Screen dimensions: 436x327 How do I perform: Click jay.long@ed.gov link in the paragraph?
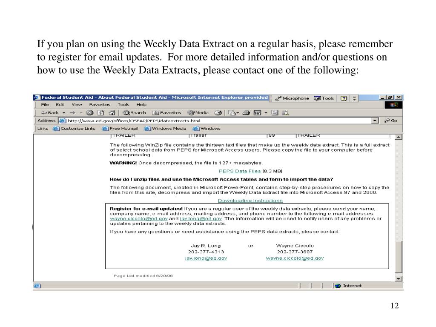pos(201,219)
